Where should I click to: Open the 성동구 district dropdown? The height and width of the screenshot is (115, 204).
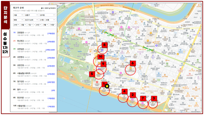coord(31,15)
